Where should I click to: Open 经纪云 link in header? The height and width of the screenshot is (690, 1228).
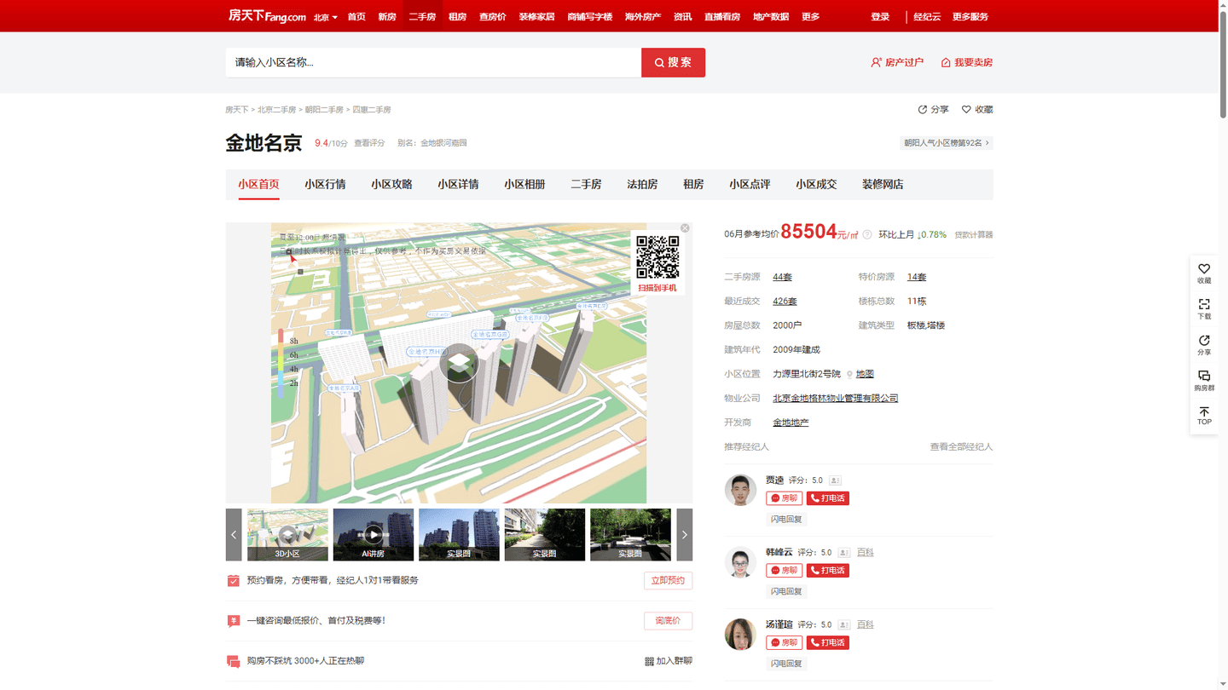(927, 17)
